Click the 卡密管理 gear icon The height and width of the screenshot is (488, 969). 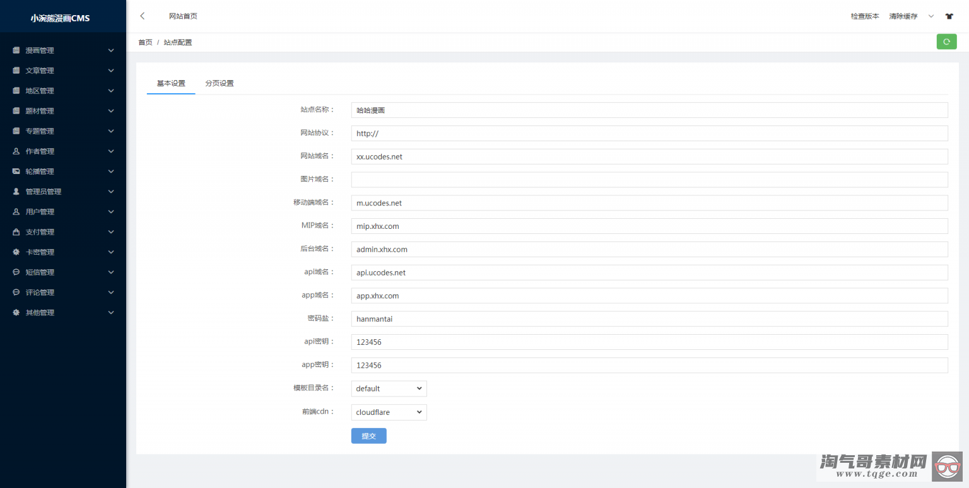click(x=16, y=252)
